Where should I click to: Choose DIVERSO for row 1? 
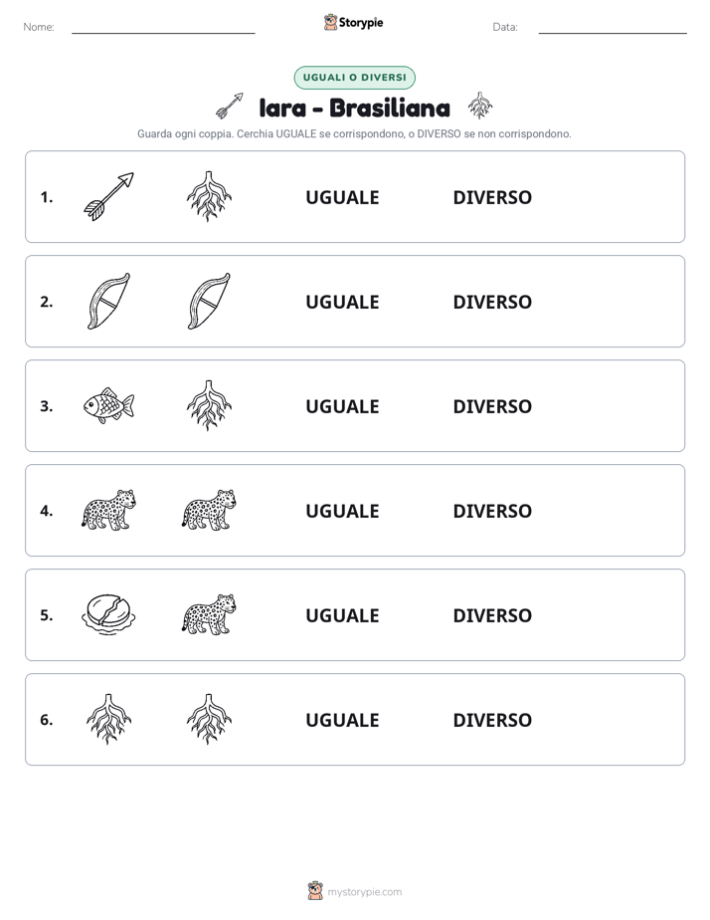[492, 198]
